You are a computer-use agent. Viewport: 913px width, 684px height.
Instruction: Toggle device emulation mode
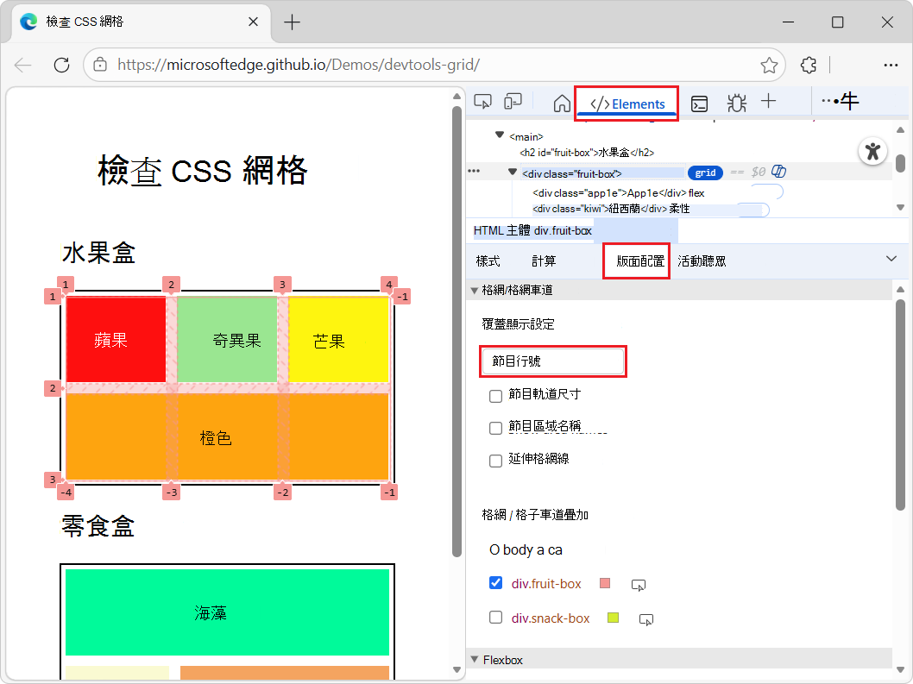click(x=513, y=101)
